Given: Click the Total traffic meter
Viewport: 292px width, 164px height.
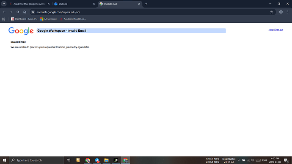Looking at the screenshot, I should pyautogui.click(x=229, y=160).
